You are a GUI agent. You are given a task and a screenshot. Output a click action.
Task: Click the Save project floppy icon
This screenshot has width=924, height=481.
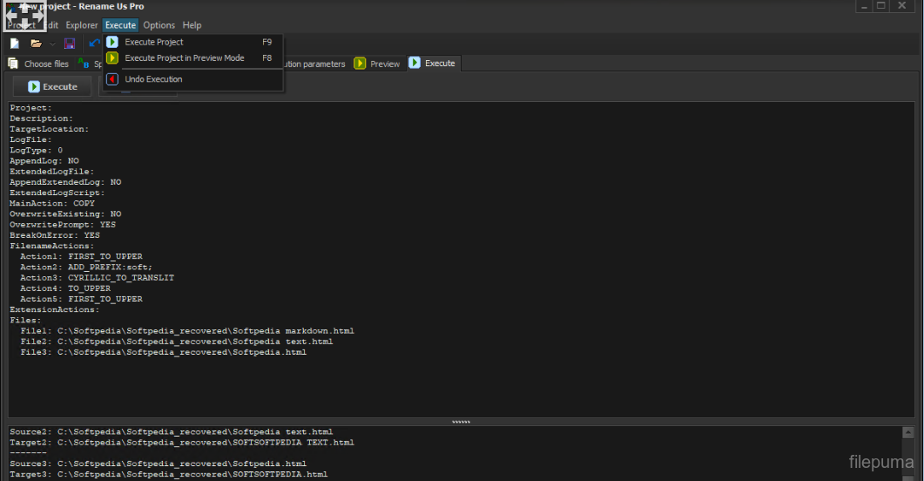click(70, 44)
